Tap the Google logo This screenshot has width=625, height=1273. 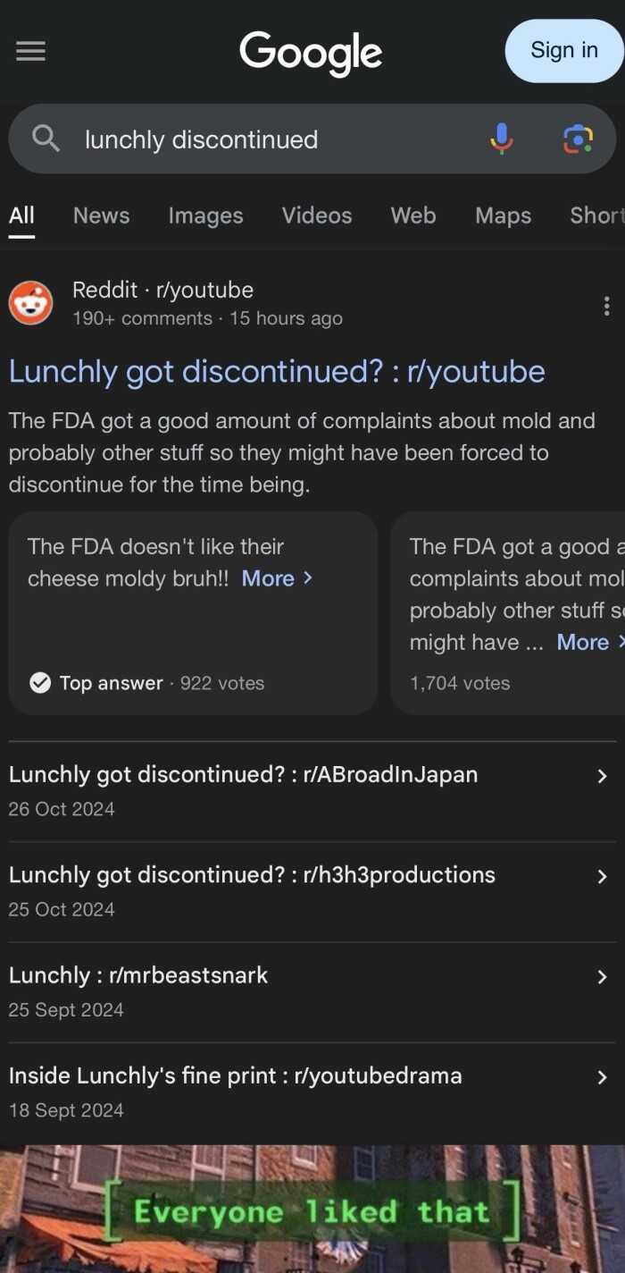311,52
